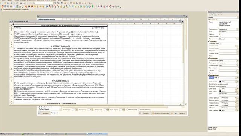
Task: Toggle the Основной макет checkbox
Action: [139, 110]
